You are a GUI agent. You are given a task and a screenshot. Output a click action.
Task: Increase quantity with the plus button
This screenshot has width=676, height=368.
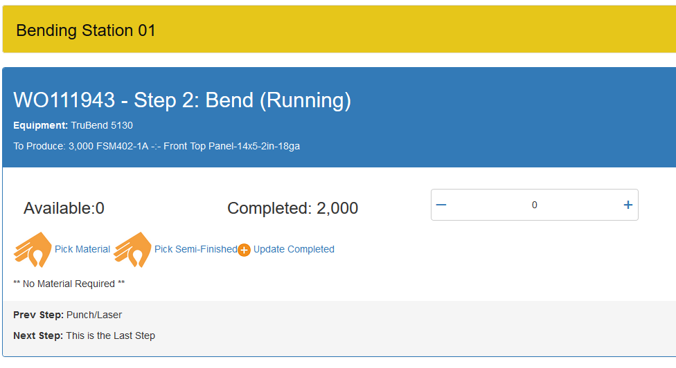(x=628, y=205)
